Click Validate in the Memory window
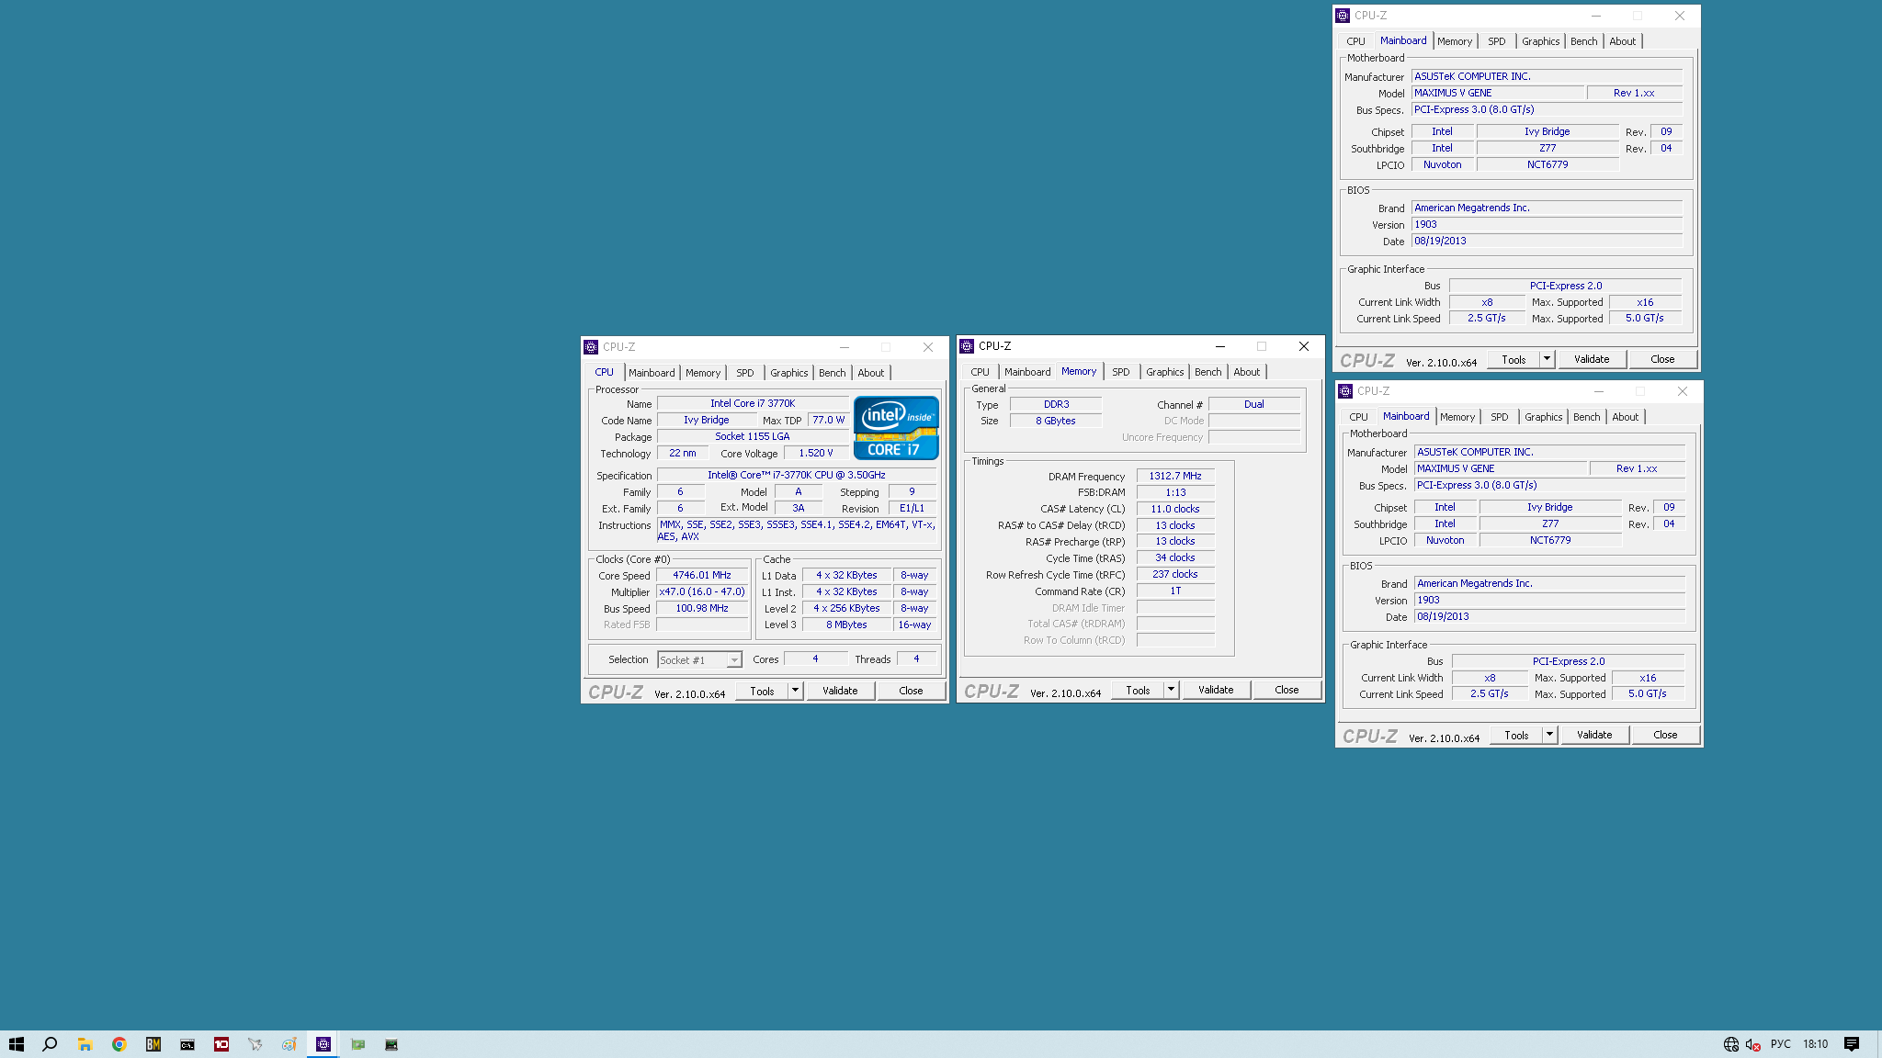This screenshot has height=1058, width=1882. click(x=1216, y=690)
